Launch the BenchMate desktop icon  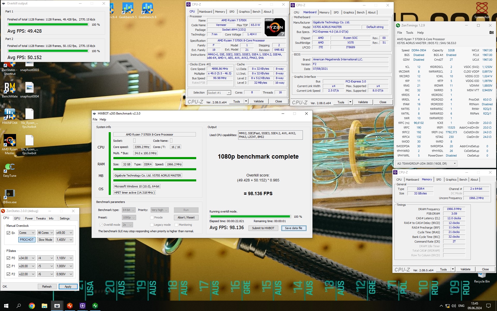point(10,90)
